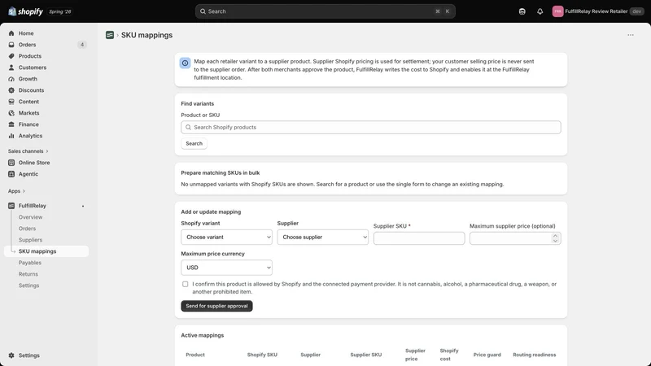
Task: Click the Shopify logo
Action: tap(25, 11)
